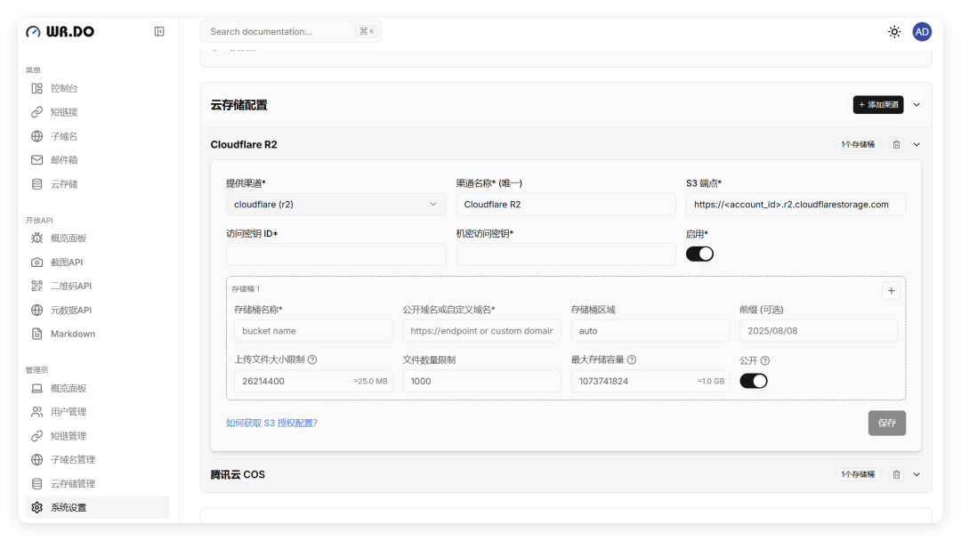
Task: Click the Markdown file icon
Action: [x=36, y=334]
